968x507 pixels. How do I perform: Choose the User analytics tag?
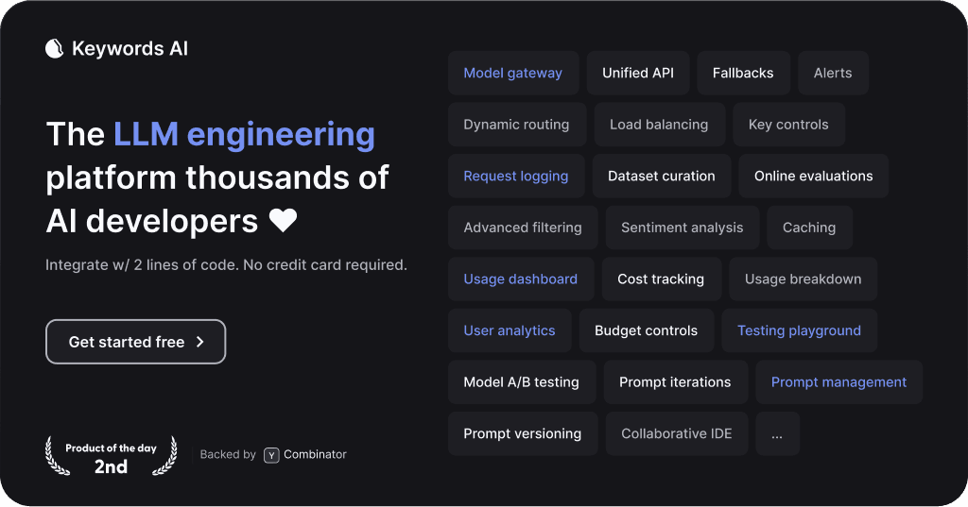tap(510, 331)
